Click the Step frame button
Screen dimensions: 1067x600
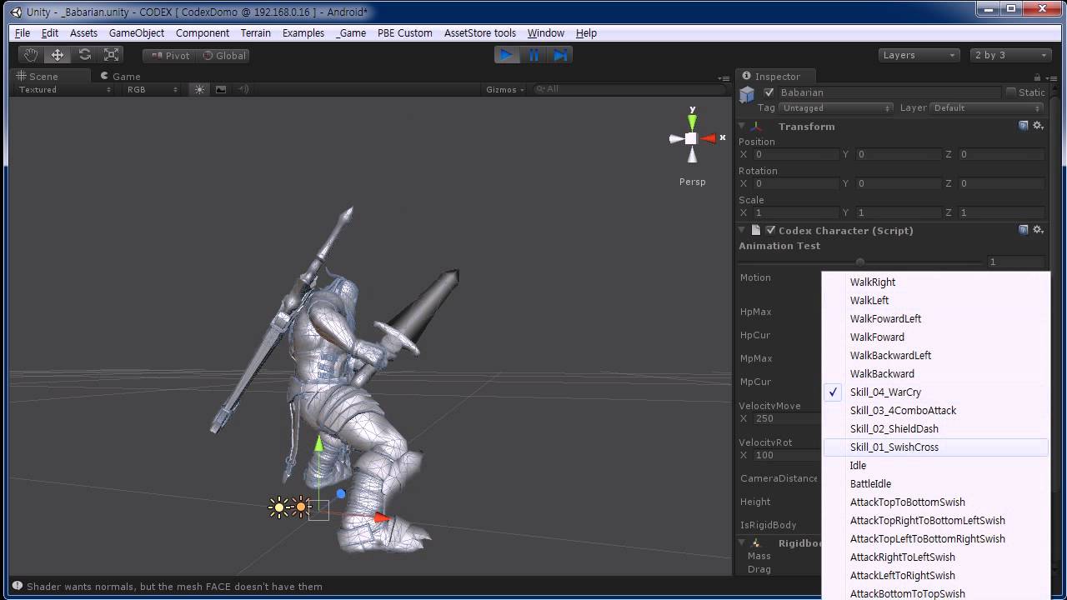point(561,55)
